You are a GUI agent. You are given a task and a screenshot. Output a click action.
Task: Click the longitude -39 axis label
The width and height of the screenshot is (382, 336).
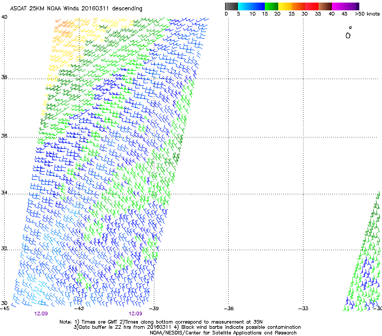(x=154, y=309)
